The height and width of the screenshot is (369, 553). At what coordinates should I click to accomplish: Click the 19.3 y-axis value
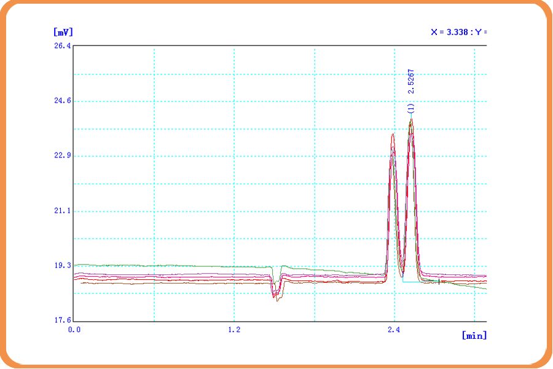[x=63, y=265]
